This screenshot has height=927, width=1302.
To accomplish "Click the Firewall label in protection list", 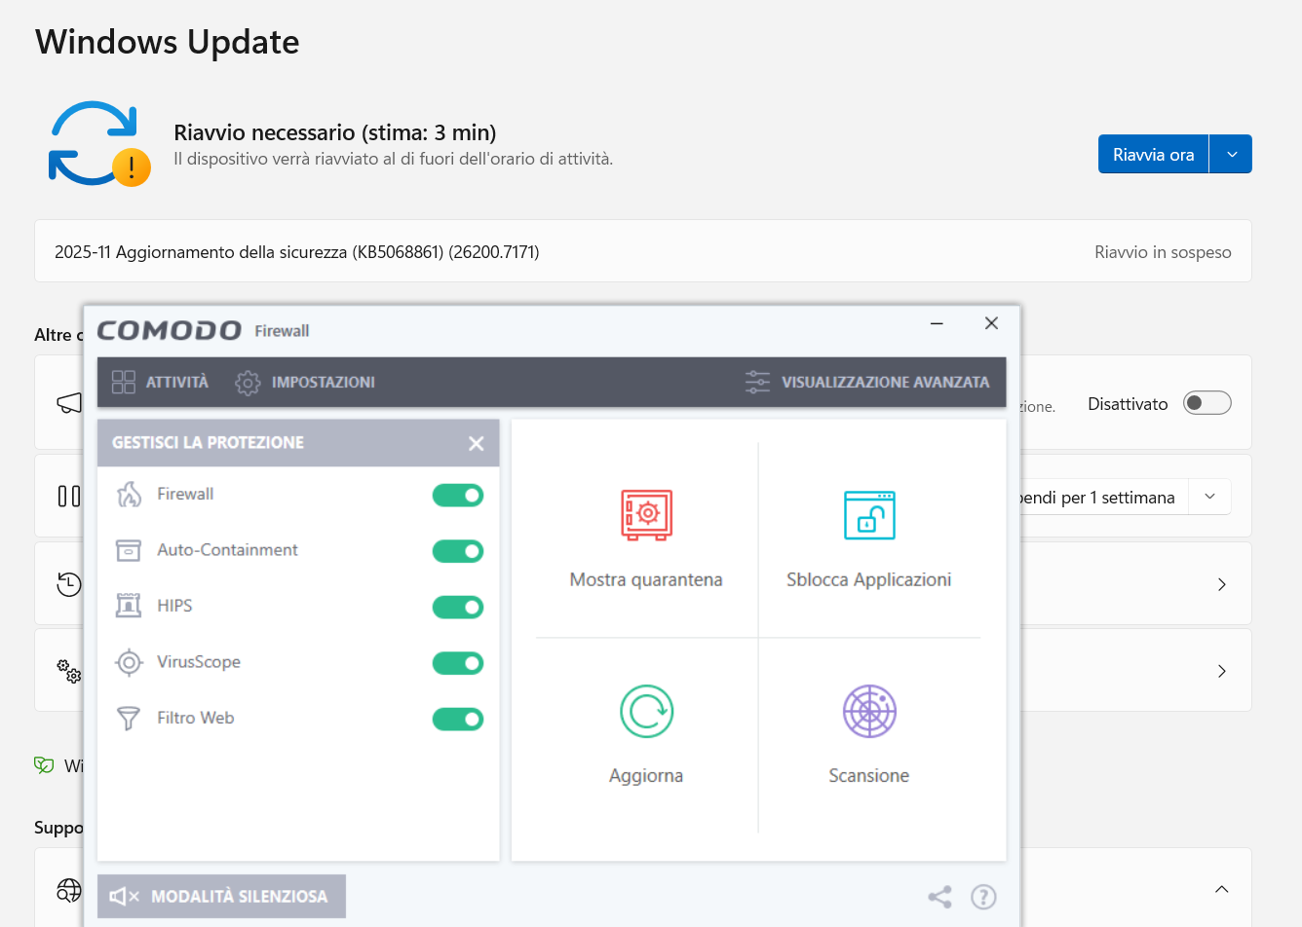I will (x=185, y=494).
